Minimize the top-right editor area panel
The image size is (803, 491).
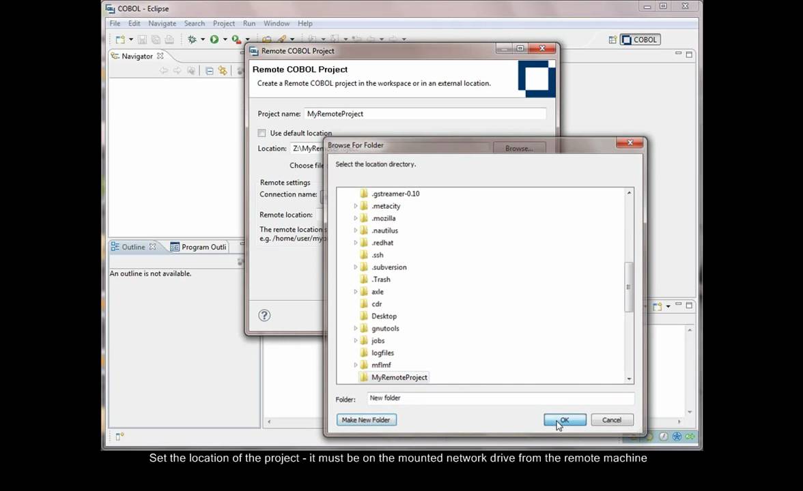(678, 53)
